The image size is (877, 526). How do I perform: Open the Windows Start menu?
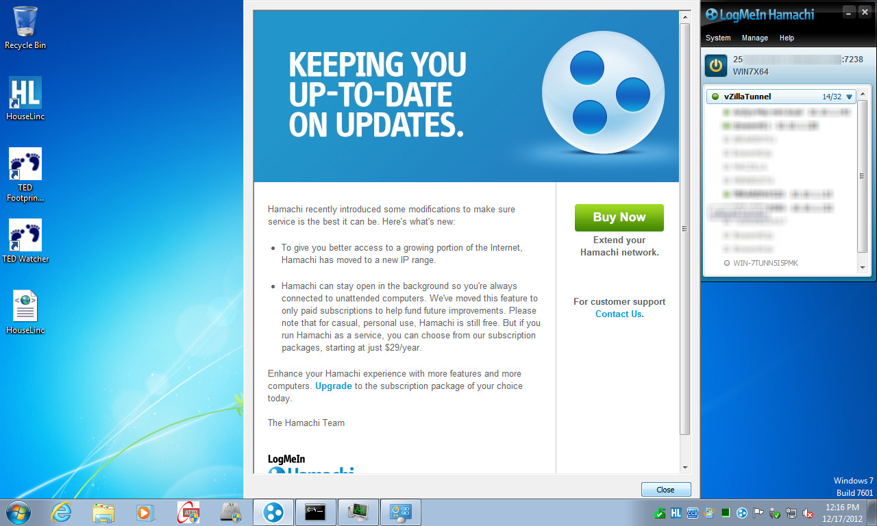tap(18, 512)
